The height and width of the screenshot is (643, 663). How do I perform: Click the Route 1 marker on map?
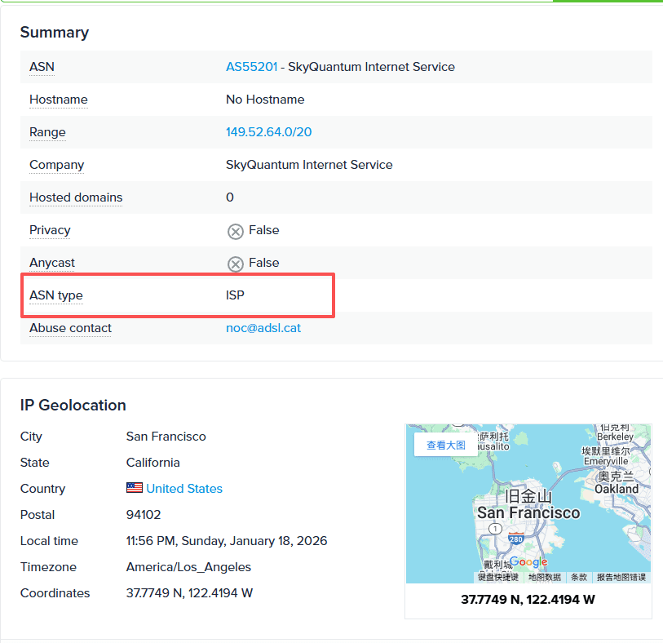(x=495, y=529)
